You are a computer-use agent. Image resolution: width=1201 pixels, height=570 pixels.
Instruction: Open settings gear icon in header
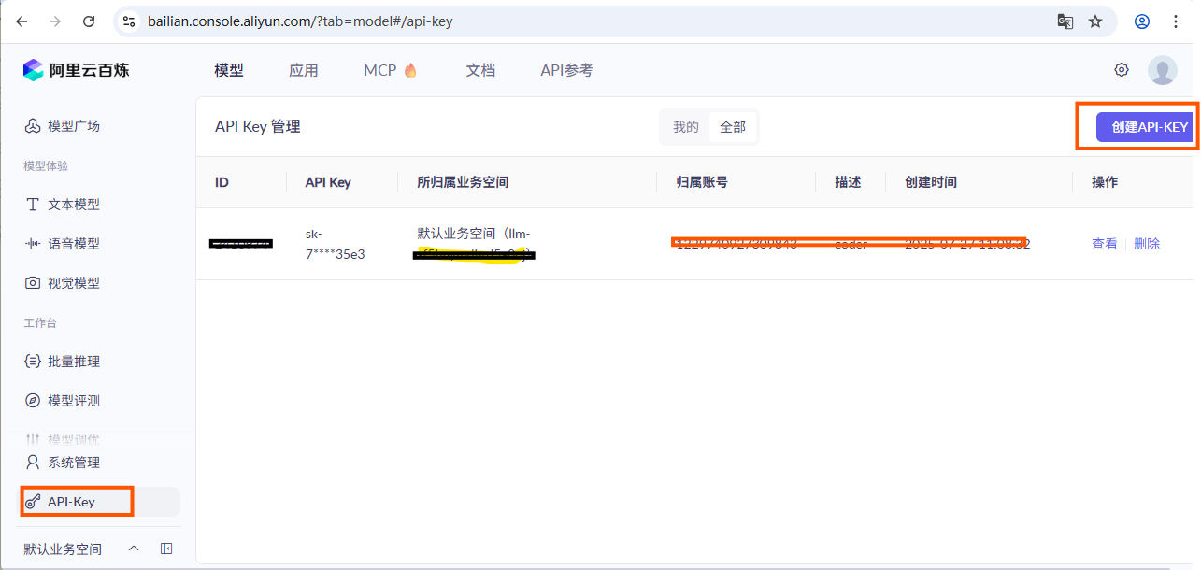1122,70
